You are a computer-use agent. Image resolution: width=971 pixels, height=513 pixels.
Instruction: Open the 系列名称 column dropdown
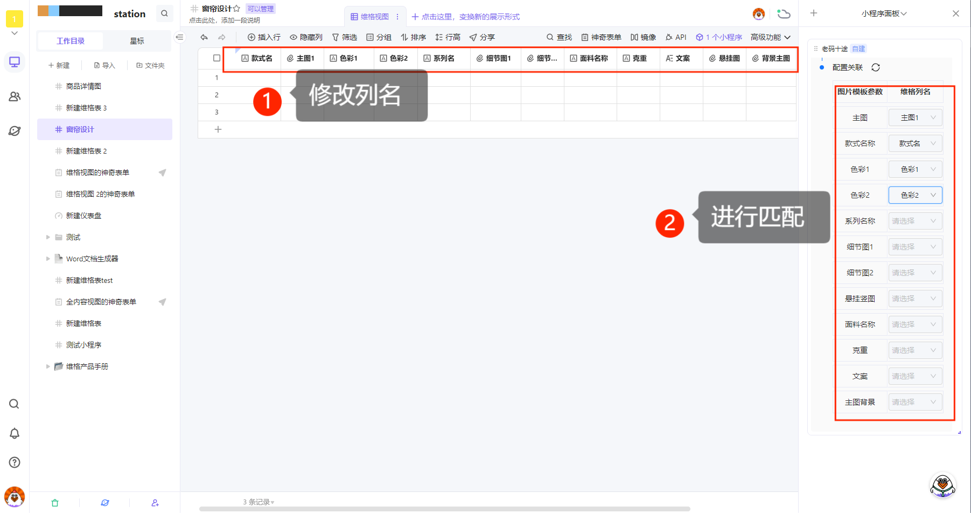coord(915,221)
